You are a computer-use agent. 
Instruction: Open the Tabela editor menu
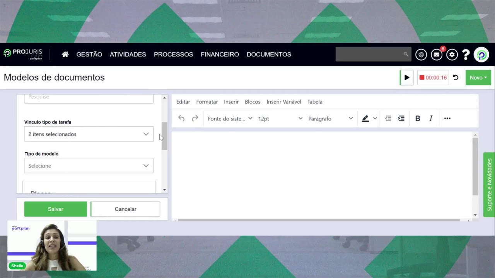pos(315,102)
